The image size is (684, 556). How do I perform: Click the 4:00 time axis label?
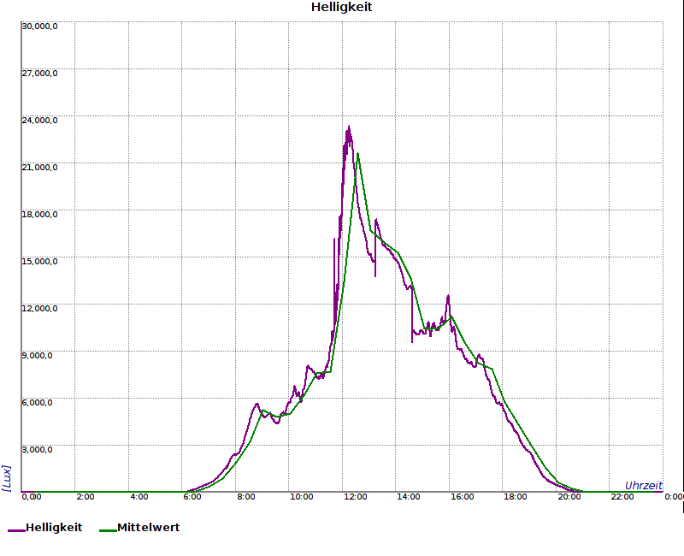[139, 497]
